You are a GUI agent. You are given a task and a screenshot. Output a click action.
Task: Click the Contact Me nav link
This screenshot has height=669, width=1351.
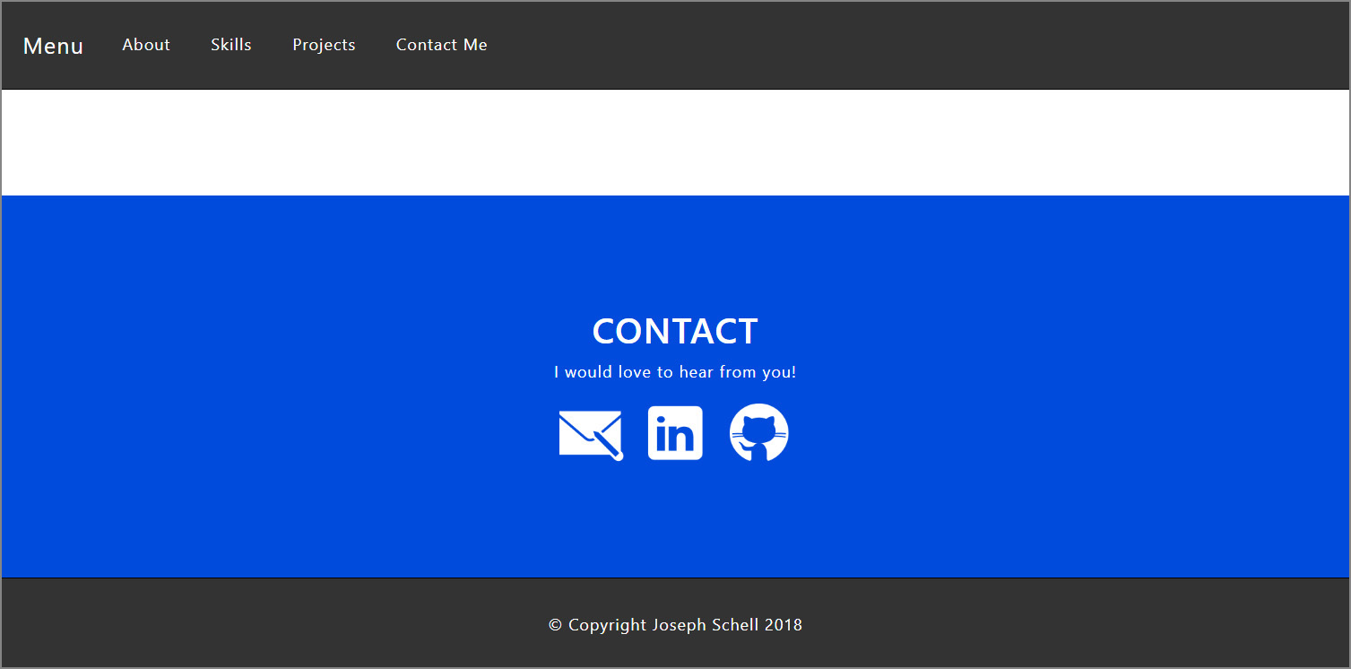441,44
